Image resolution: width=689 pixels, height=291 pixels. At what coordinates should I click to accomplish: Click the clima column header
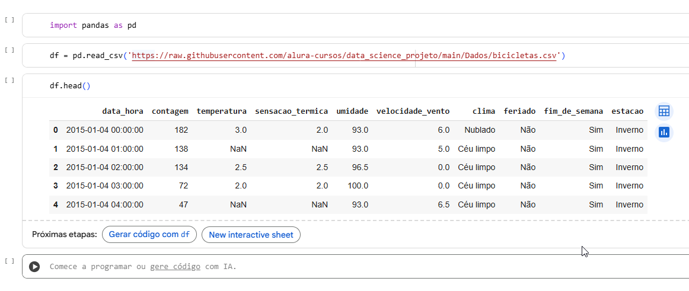(484, 111)
